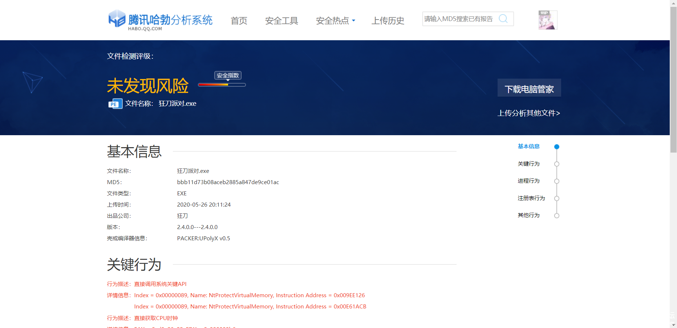677x328 pixels.
Task: Click the version 2.4.0.0---2.4.0.0 value
Action: click(x=197, y=227)
